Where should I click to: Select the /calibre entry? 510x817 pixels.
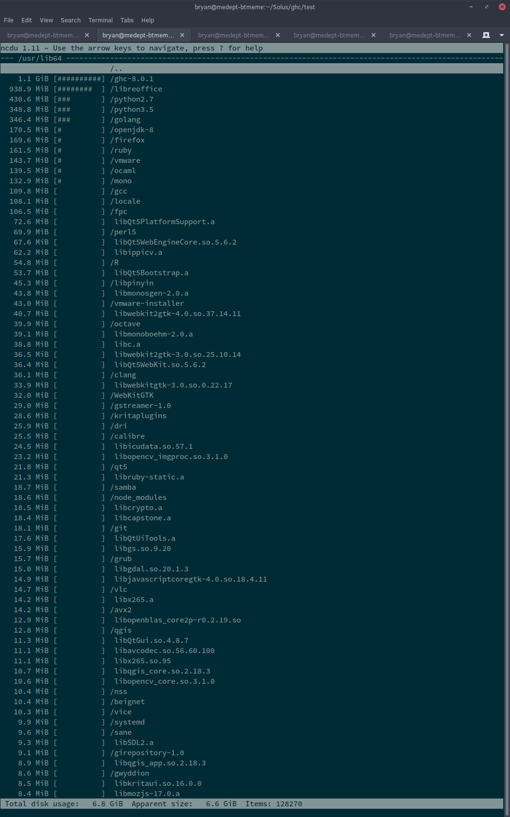click(x=252, y=436)
